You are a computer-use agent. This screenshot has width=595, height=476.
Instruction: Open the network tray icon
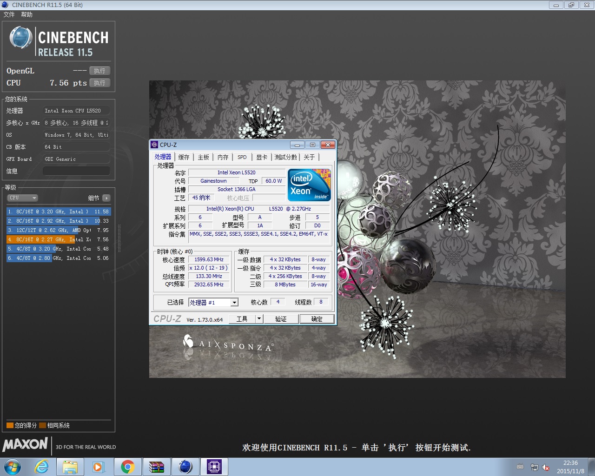click(x=534, y=467)
